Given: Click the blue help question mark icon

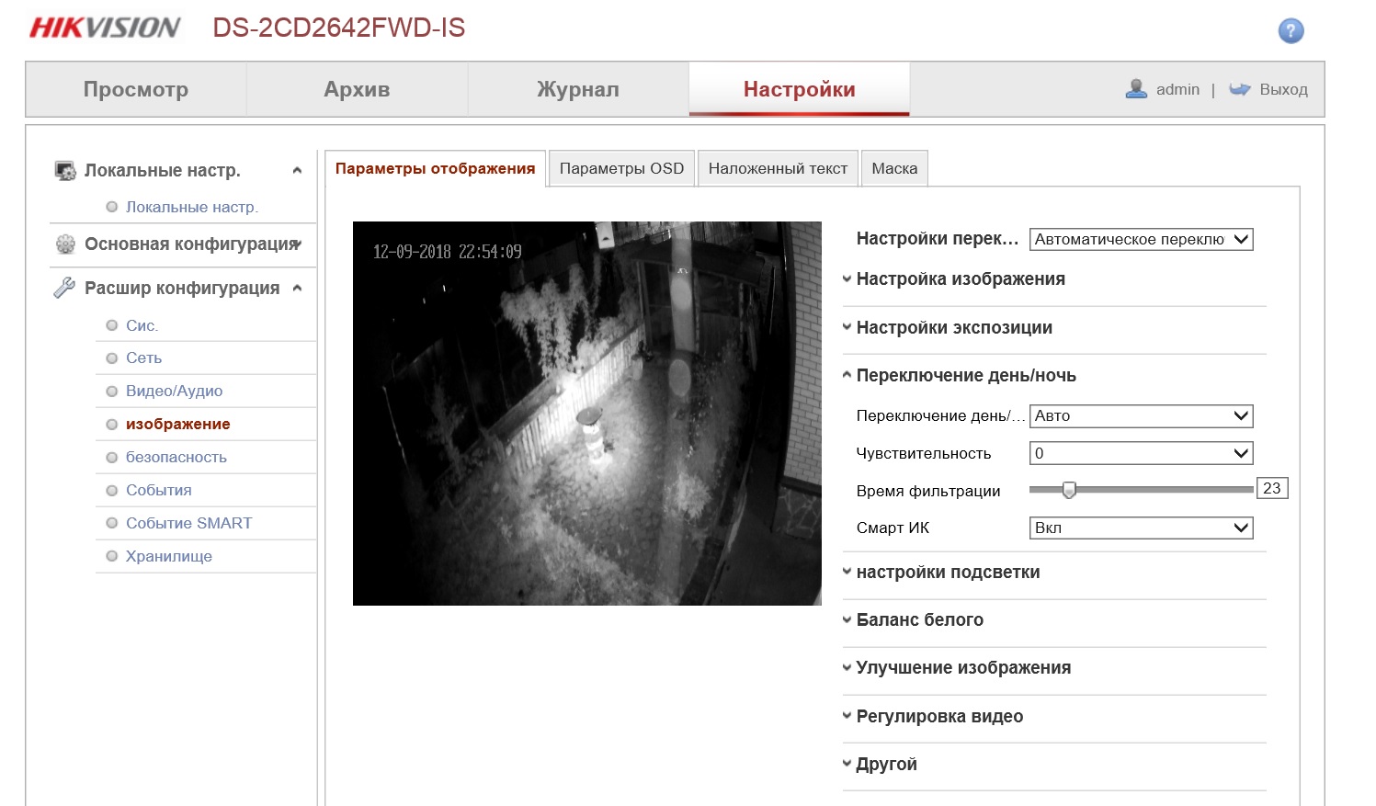Looking at the screenshot, I should click(1291, 31).
